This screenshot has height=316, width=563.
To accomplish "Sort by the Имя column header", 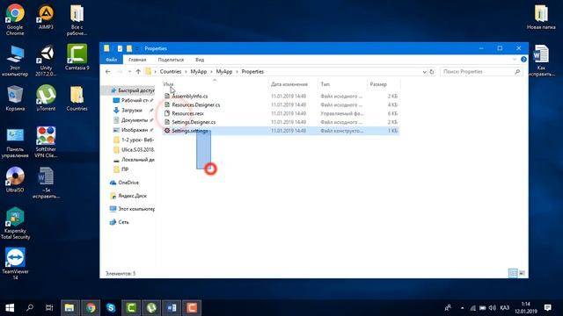I will (x=168, y=84).
